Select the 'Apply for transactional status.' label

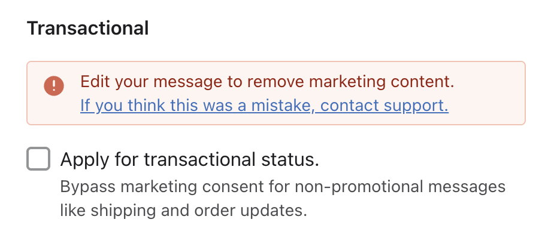click(x=190, y=159)
